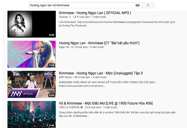Click '7,5 N lượt xem' view count

click(x=93, y=107)
